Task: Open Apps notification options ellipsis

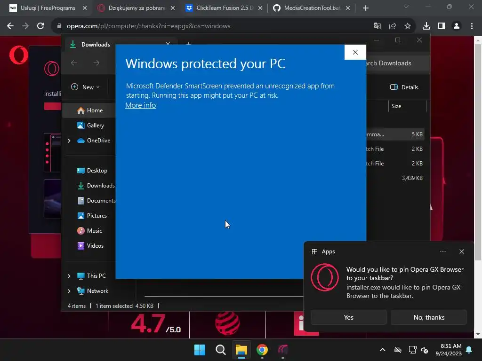Action: tap(442, 252)
